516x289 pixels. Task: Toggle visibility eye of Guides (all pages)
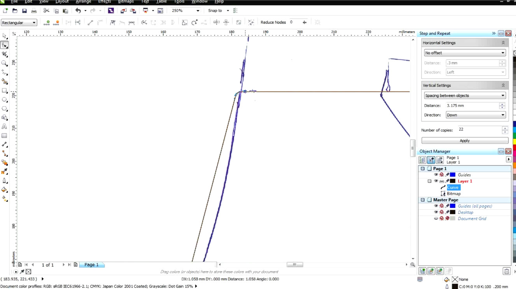[x=436, y=206]
